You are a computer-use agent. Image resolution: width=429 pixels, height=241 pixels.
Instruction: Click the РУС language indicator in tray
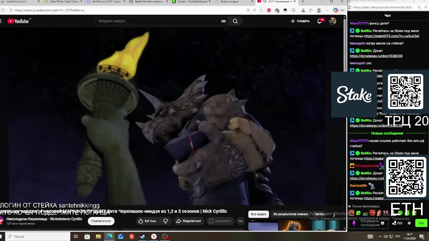click(398, 237)
